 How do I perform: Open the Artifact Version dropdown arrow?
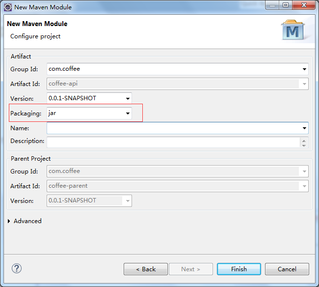[128, 99]
